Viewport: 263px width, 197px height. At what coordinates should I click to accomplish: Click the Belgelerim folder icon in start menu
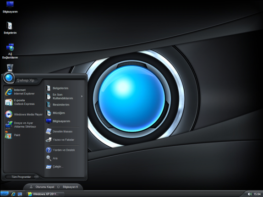pyautogui.click(x=49, y=88)
